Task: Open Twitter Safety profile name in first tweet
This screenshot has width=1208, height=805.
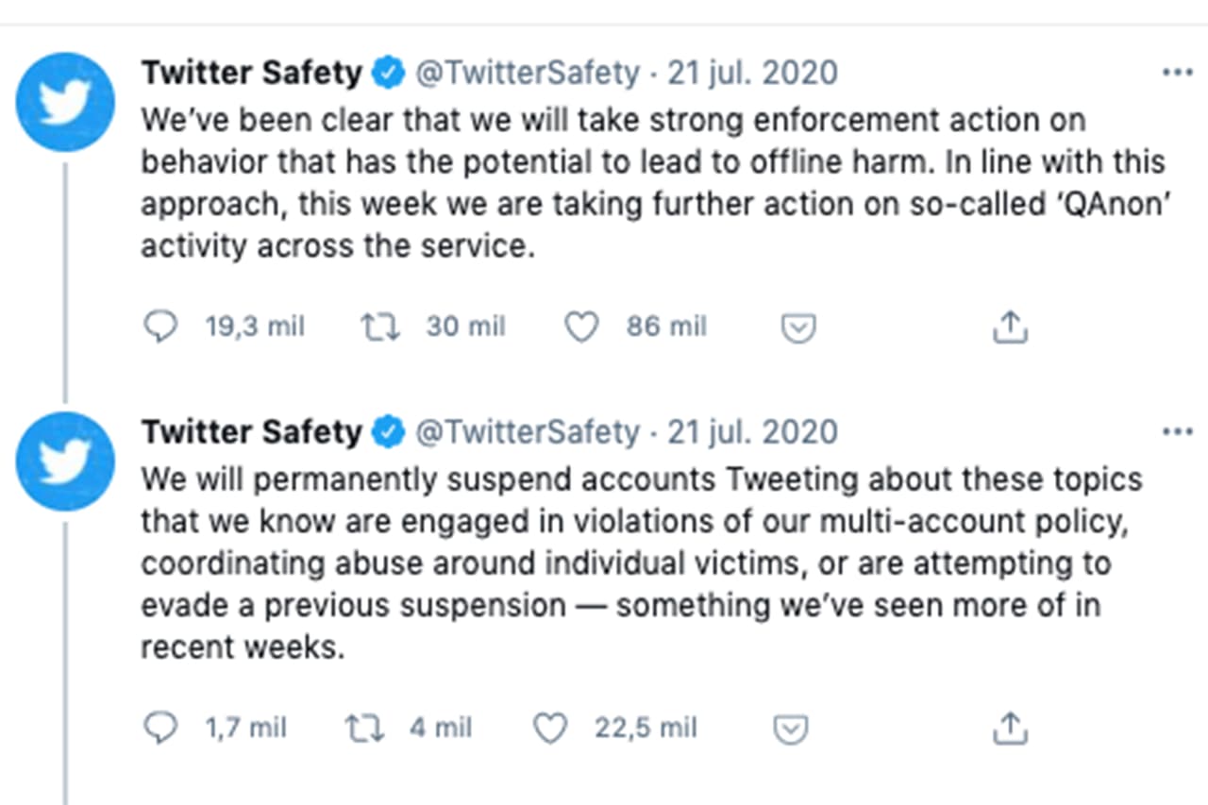Action: click(x=251, y=73)
